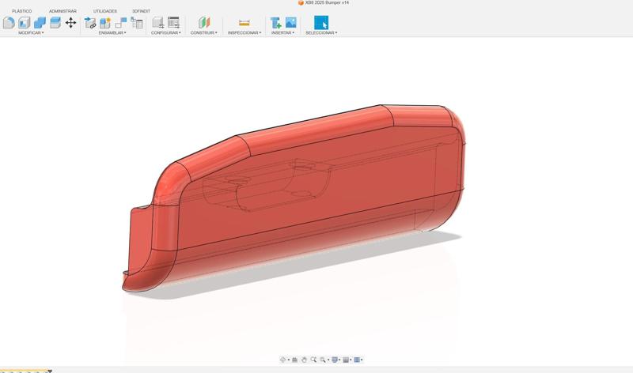Open the CONFIGURAR menu label

point(165,32)
